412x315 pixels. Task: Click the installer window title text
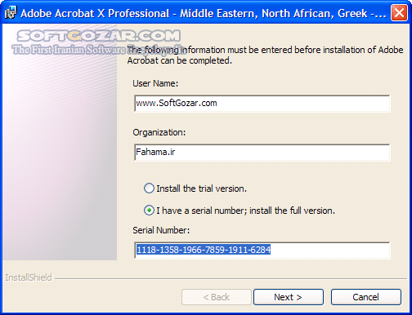[x=204, y=13]
